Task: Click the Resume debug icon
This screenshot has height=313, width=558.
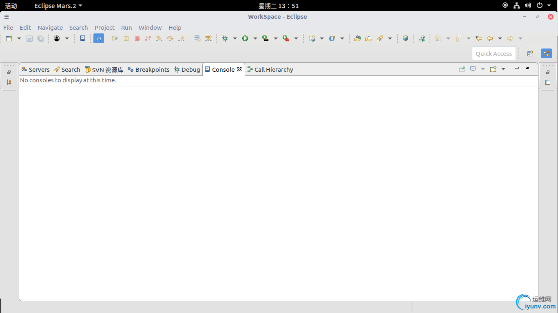Action: (115, 38)
